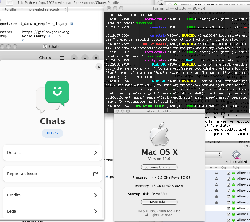Screen dimensions: 250x222
Task: Uncheck the On checkbox in Allow TC row
Action: point(228,214)
